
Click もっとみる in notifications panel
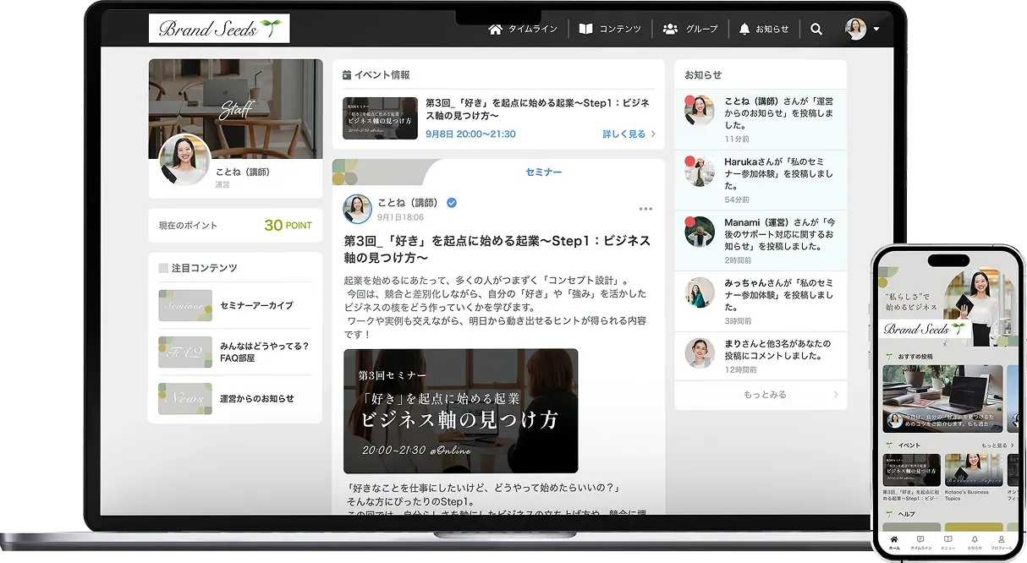pos(765,395)
